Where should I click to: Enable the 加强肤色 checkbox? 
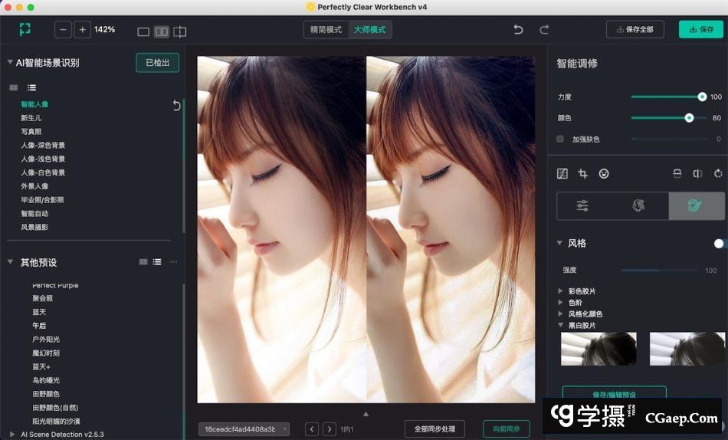(x=560, y=140)
